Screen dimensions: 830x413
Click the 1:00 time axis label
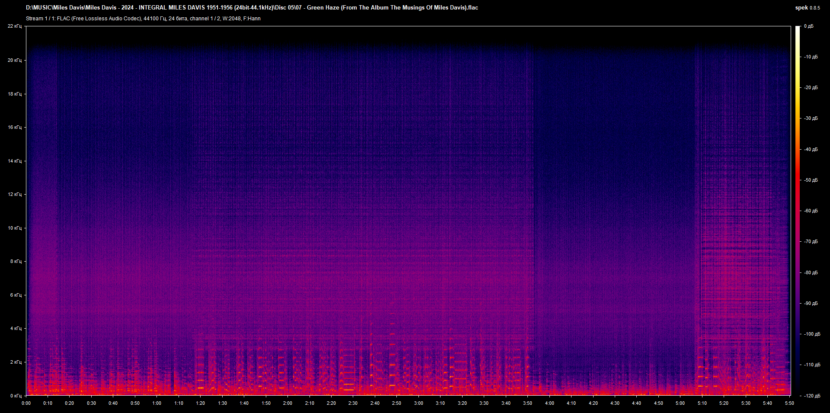click(157, 403)
